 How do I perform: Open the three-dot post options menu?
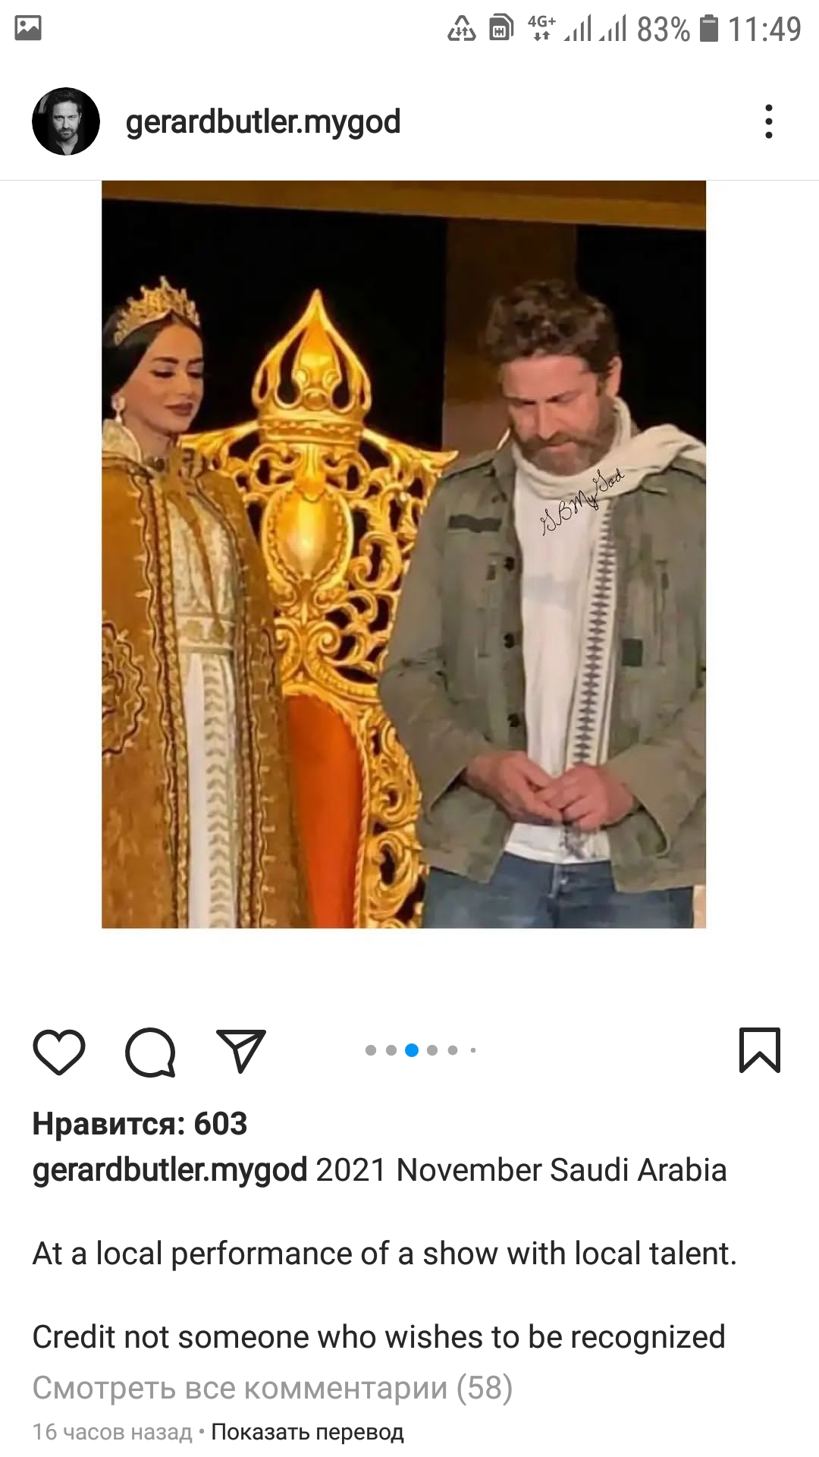(x=769, y=121)
